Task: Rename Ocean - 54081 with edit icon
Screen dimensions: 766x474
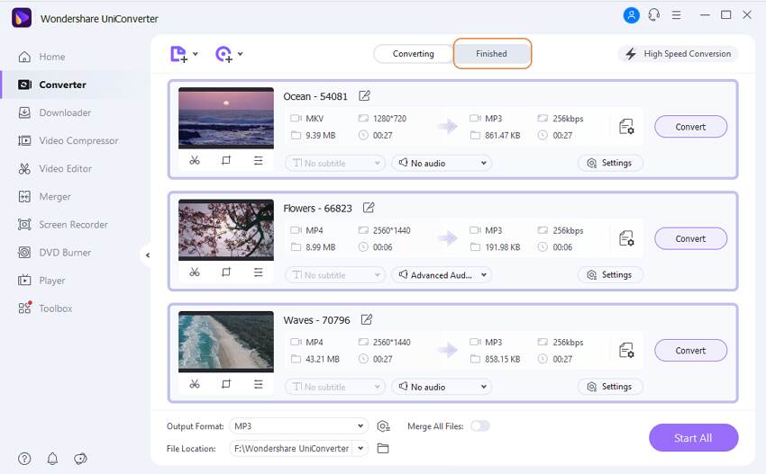Action: coord(364,96)
